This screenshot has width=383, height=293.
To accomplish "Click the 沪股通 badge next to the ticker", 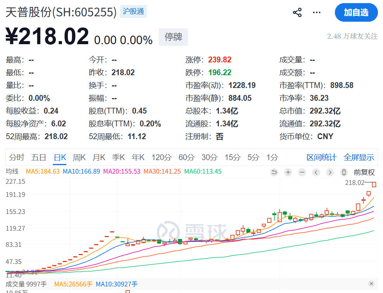I will click(x=133, y=12).
